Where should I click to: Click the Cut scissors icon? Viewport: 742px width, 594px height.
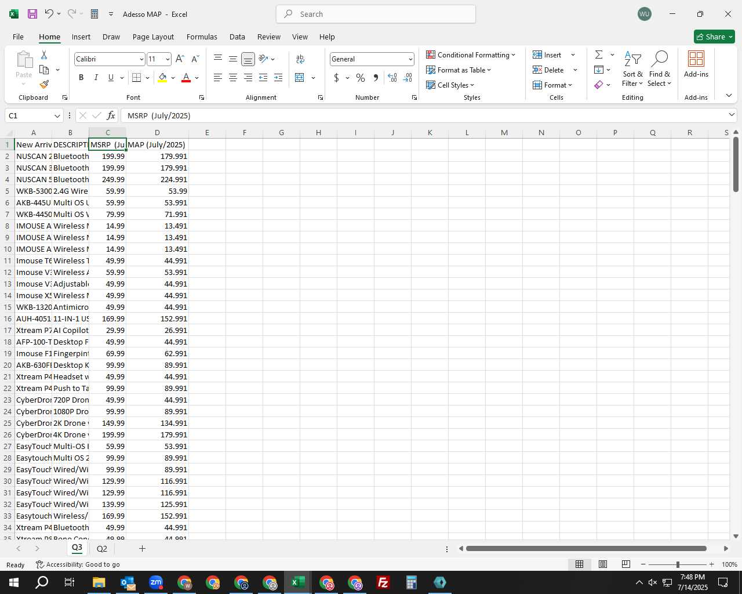pyautogui.click(x=44, y=55)
